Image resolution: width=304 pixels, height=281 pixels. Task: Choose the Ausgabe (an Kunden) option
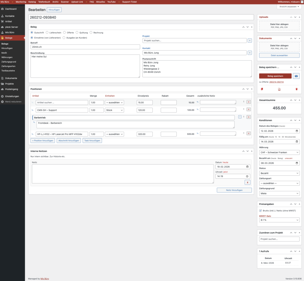pyautogui.click(x=64, y=38)
